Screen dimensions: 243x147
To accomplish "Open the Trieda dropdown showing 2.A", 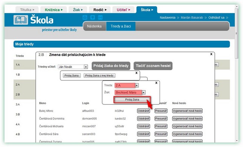I will pos(137,85).
